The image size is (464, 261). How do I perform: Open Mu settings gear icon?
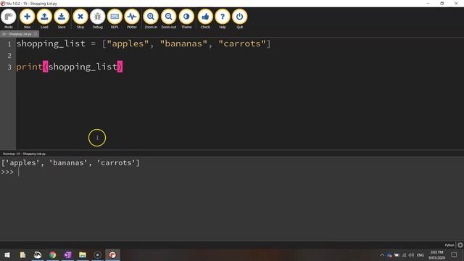(460, 245)
